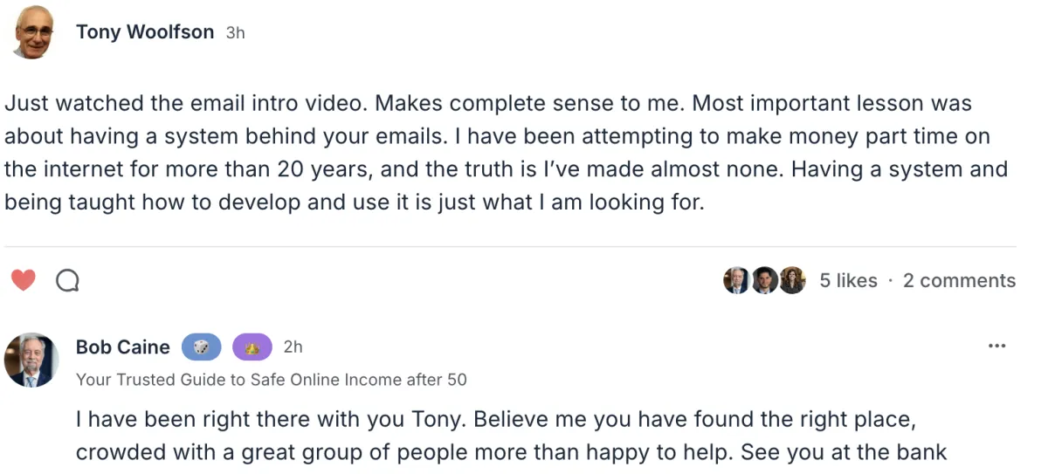Click the blue dice badge

pos(201,347)
